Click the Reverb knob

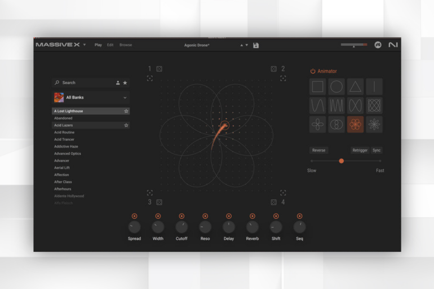tap(253, 227)
